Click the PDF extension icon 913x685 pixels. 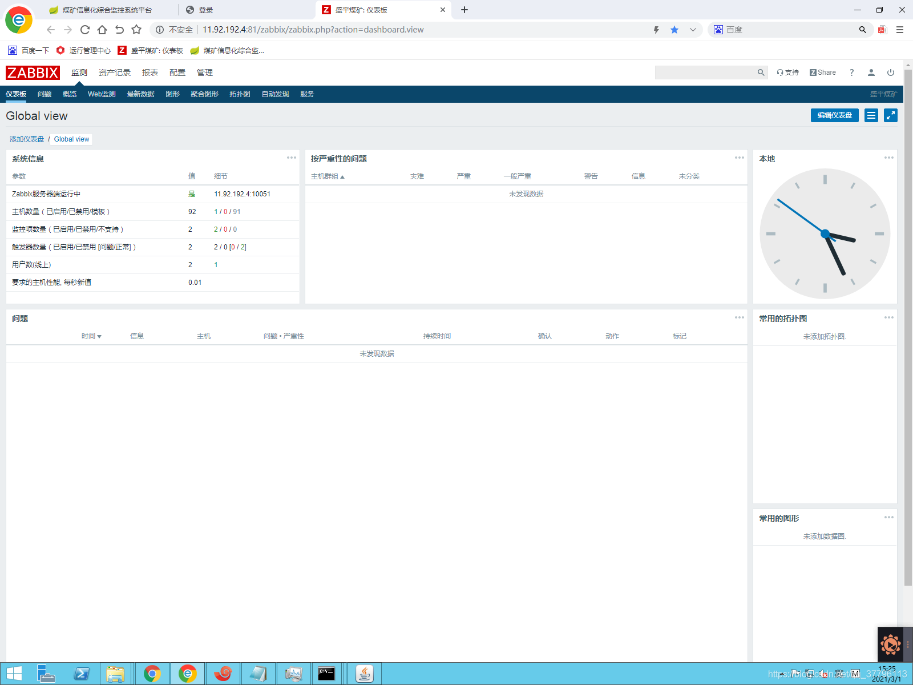coord(883,30)
